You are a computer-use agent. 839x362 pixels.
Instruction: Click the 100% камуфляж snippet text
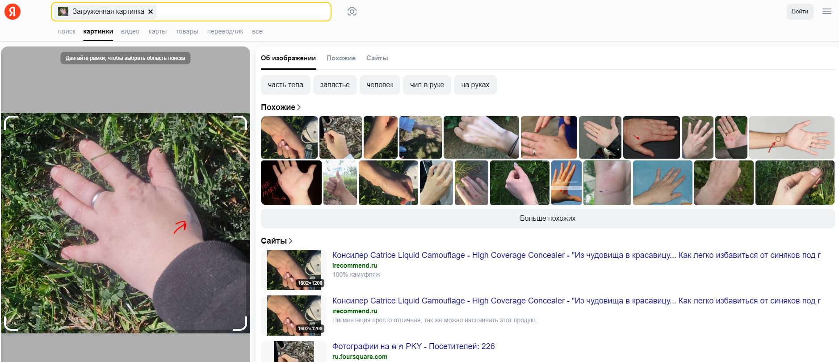click(356, 274)
